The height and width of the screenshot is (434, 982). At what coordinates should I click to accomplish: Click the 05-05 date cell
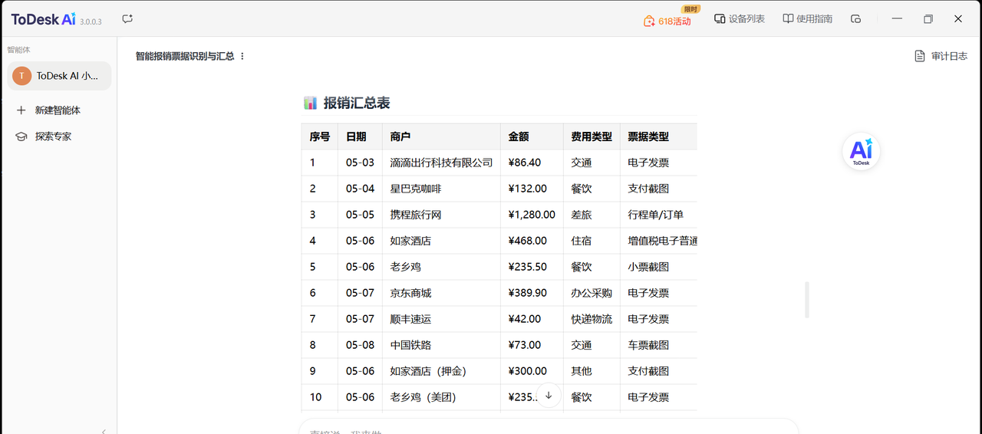[360, 215]
